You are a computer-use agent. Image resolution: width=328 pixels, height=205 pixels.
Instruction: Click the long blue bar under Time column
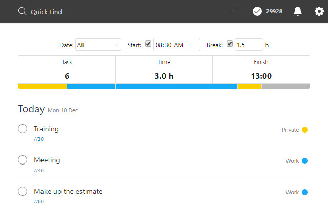click(x=164, y=86)
